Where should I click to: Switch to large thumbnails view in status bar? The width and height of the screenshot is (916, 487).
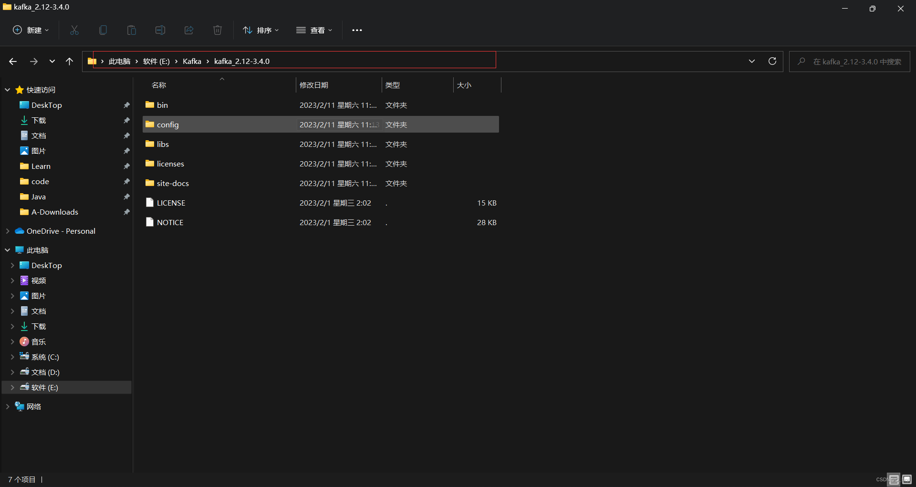pos(907,479)
